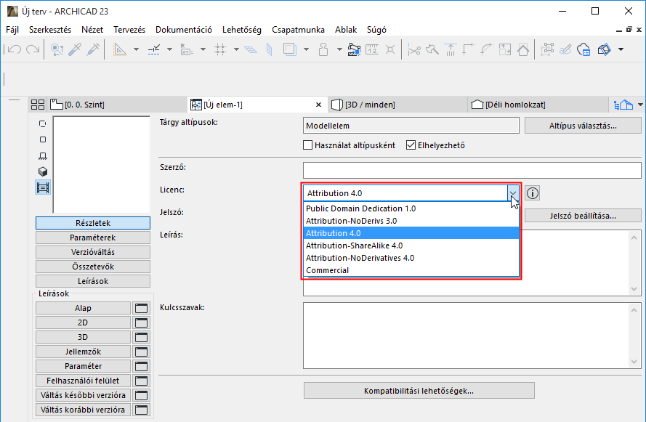
Task: Open the Szerkesztés menu
Action: click(x=50, y=30)
